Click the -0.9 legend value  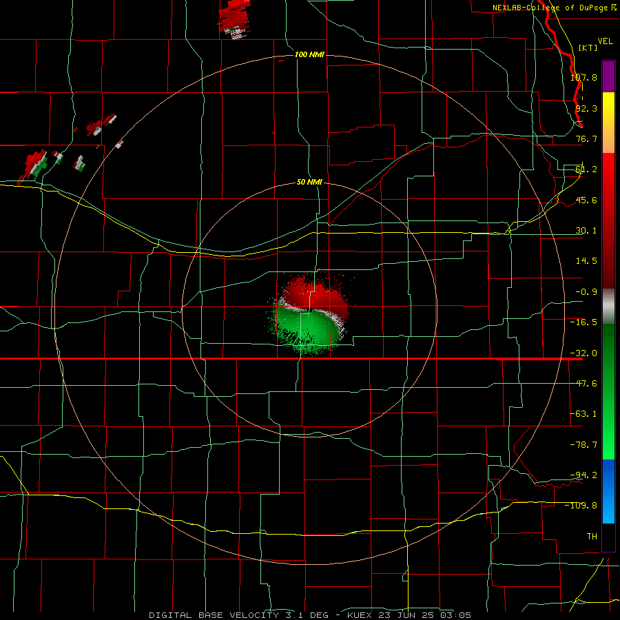point(586,292)
